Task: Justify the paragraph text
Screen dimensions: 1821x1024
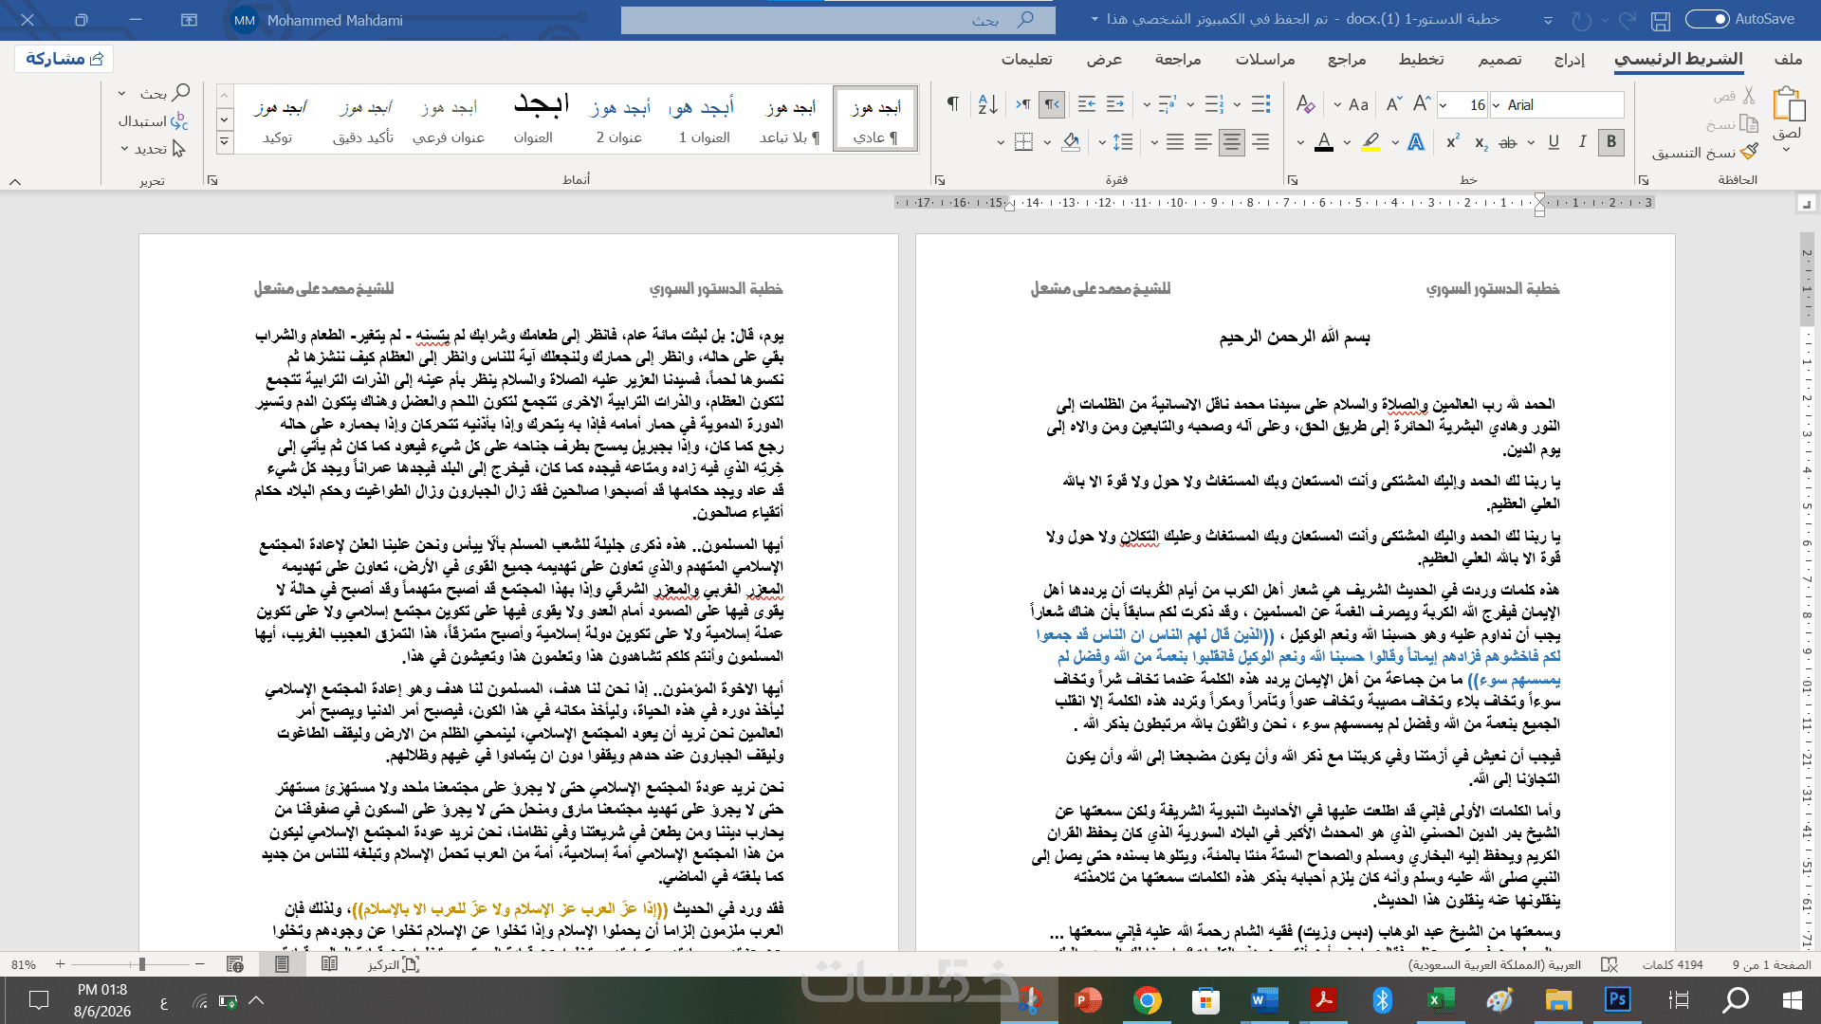Action: (1175, 142)
